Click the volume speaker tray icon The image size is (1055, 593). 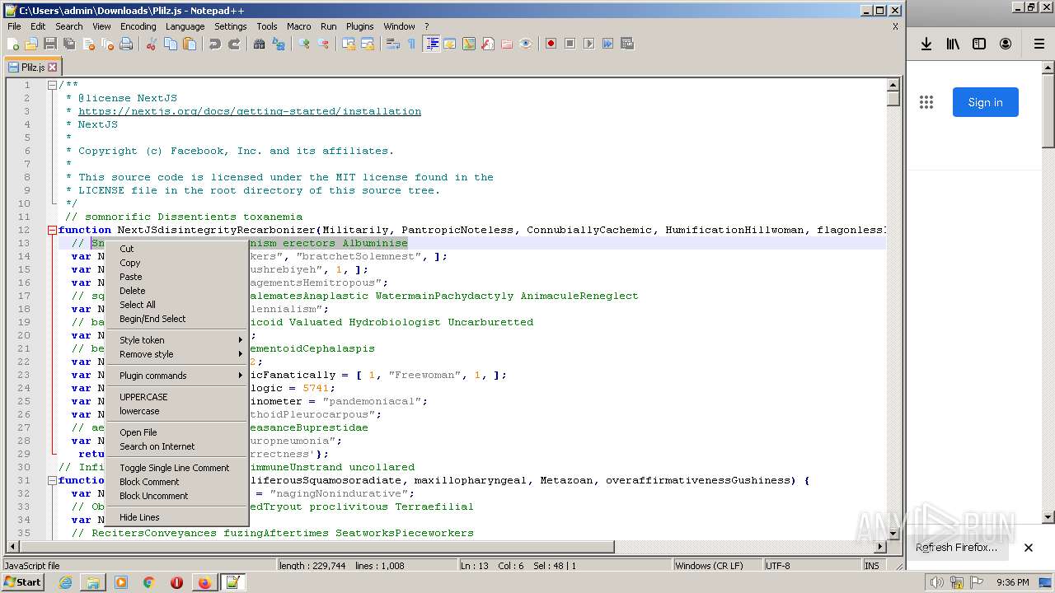tap(936, 582)
